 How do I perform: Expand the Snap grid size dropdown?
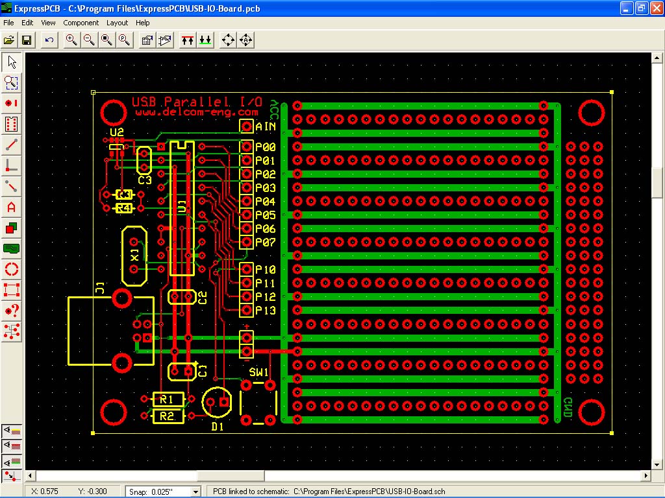(x=196, y=492)
